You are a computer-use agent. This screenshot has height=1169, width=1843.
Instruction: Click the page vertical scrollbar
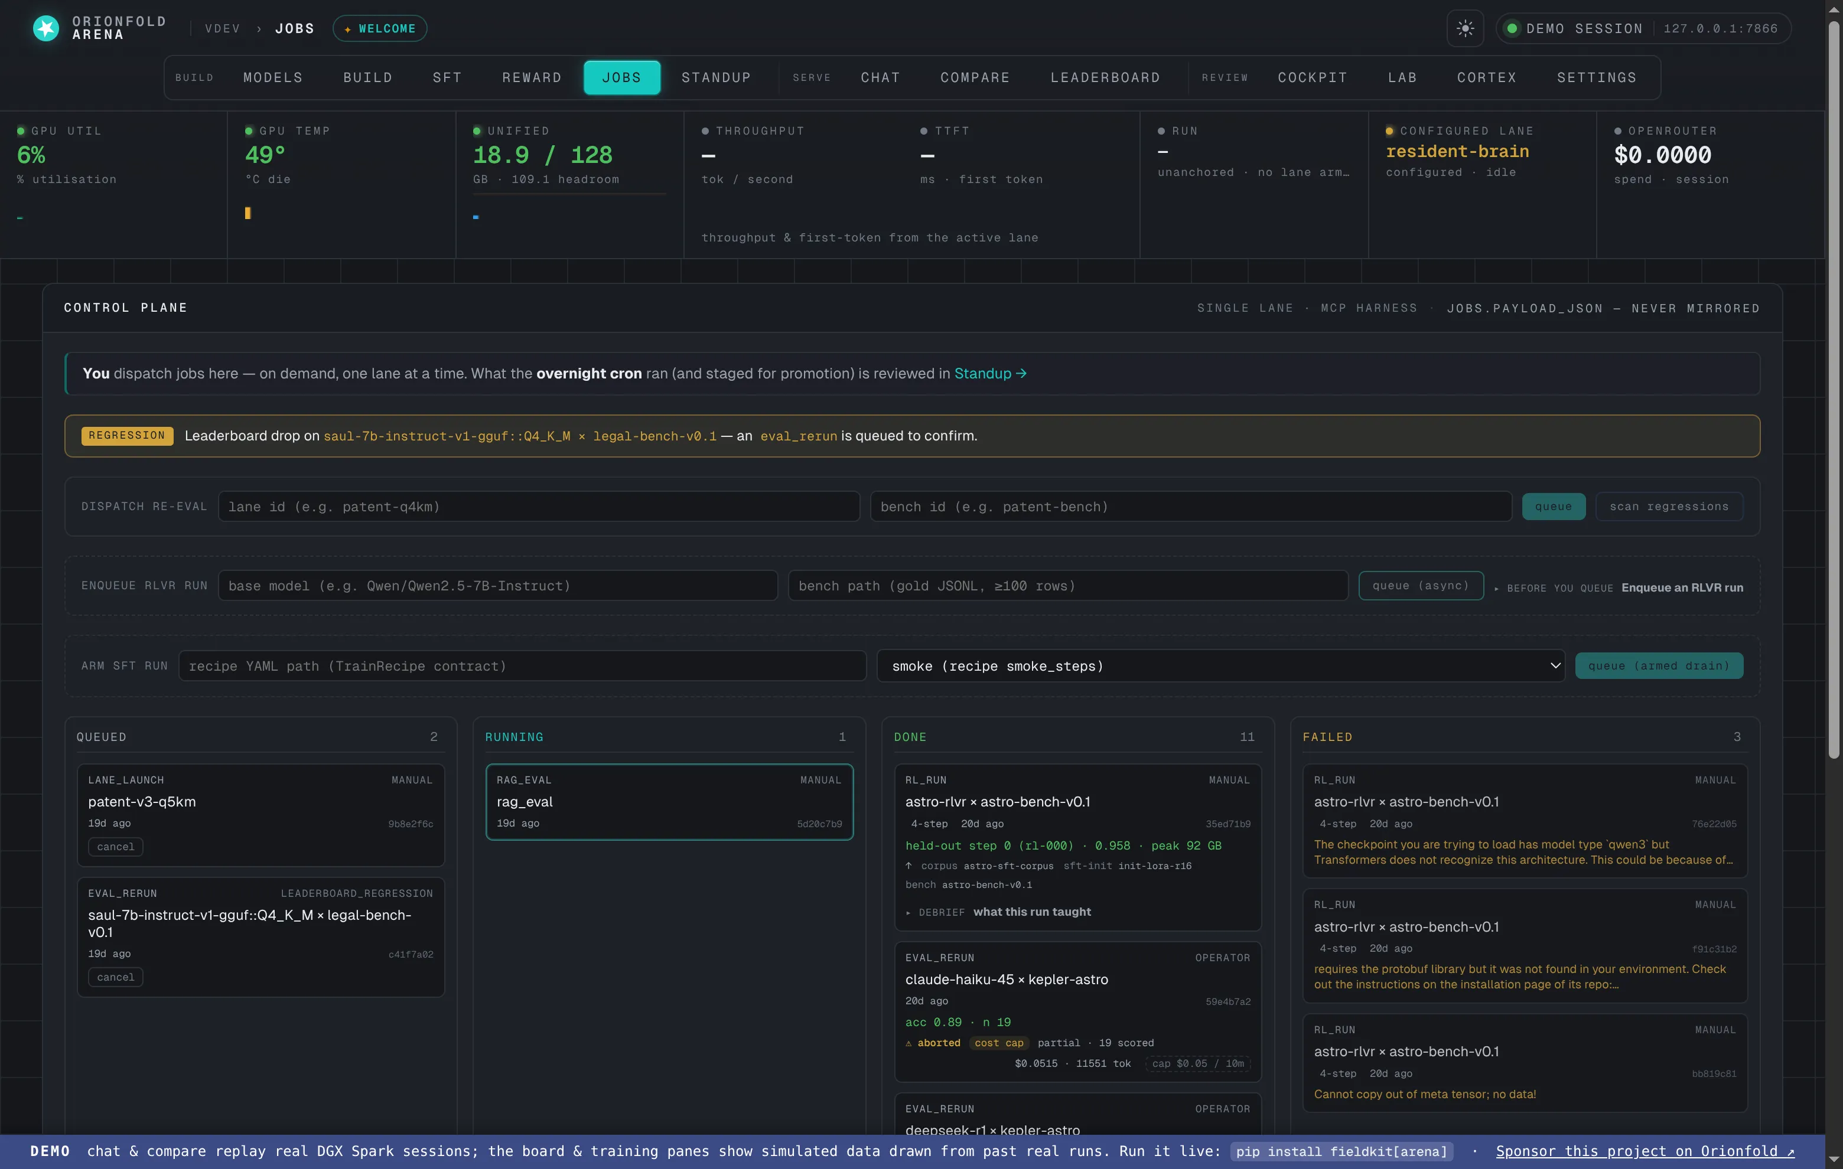[x=1834, y=390]
